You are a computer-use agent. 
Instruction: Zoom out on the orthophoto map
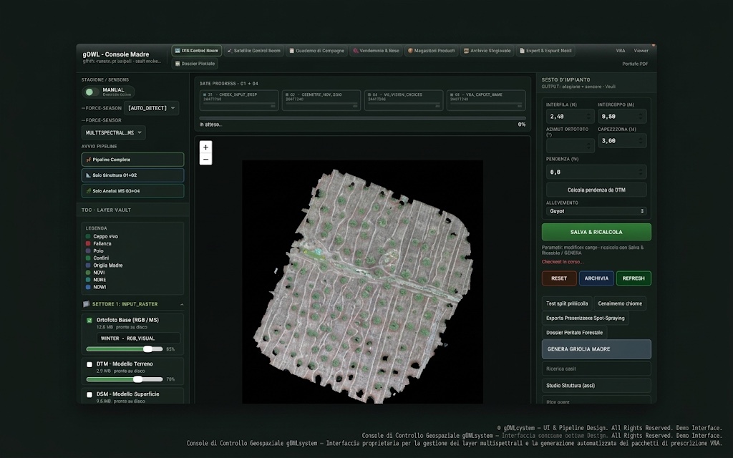205,160
